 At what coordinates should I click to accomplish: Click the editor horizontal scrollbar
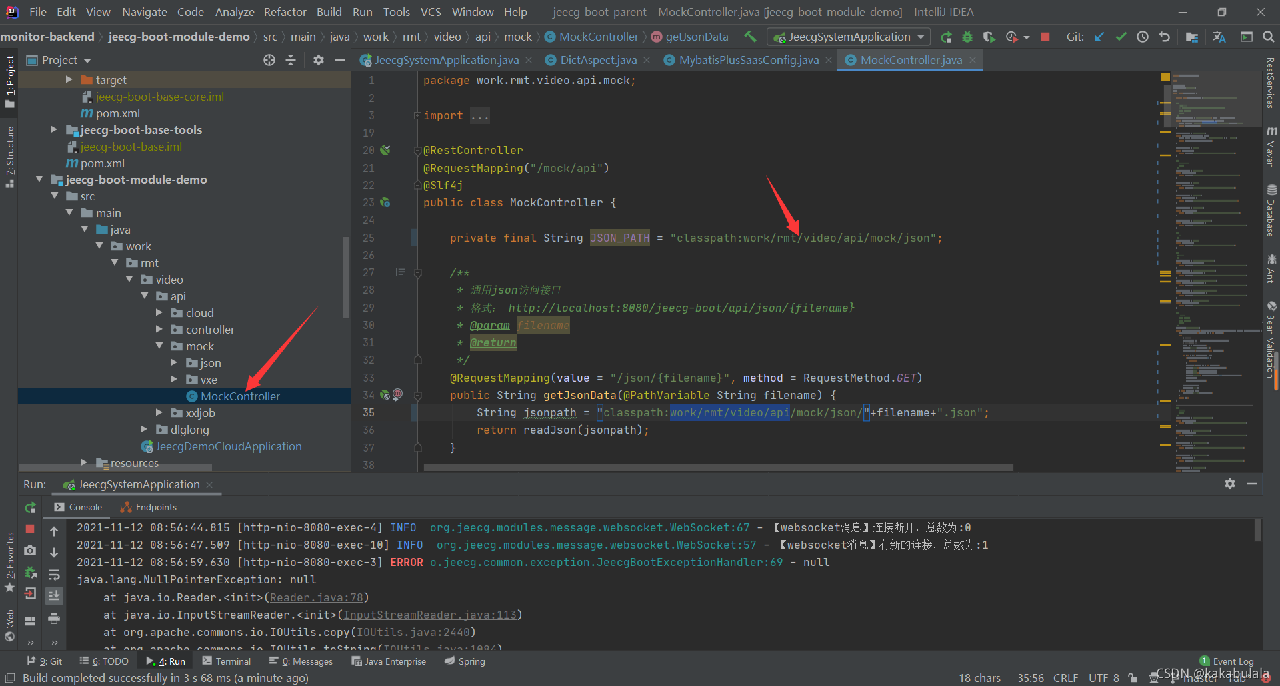coord(717,468)
